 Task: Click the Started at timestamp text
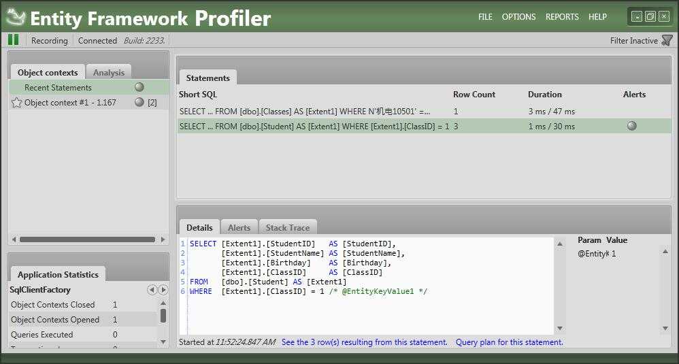coord(227,342)
